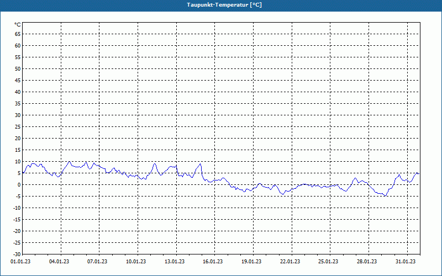The image size is (442, 276).
Task: Click the -15 value on the temperature axis
Action: [17, 220]
